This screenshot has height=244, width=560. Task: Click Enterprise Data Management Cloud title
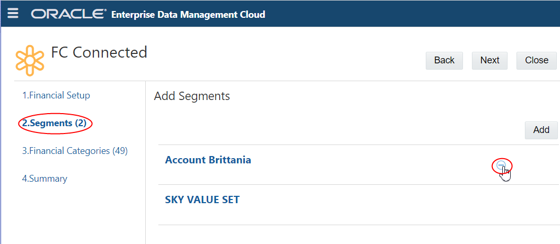(188, 14)
